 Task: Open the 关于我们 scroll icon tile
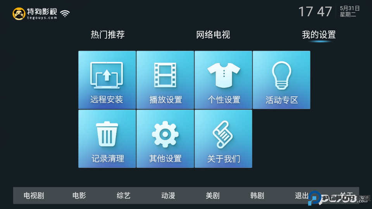(x=223, y=139)
